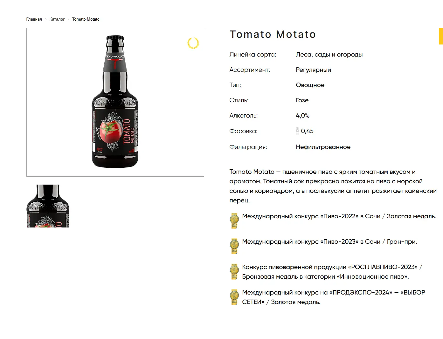
Task: Click the Гозе style value
Action: 302,100
